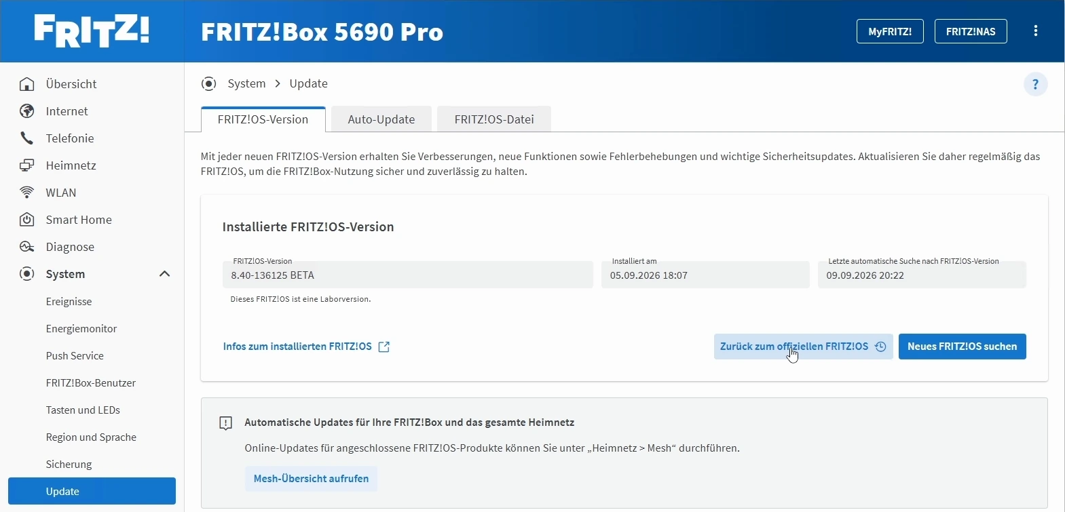This screenshot has width=1065, height=512.
Task: Click the Heimnetz devices icon
Action: click(27, 165)
